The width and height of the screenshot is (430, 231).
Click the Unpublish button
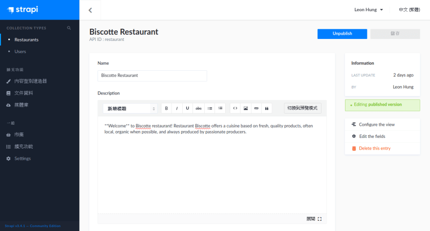tap(342, 34)
